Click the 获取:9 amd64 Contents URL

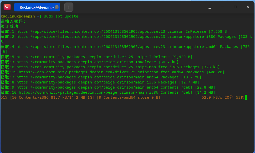click(x=66, y=87)
